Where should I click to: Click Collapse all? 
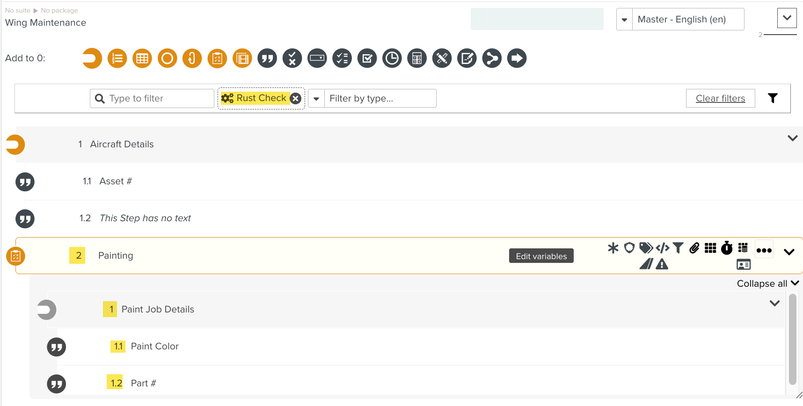(768, 283)
